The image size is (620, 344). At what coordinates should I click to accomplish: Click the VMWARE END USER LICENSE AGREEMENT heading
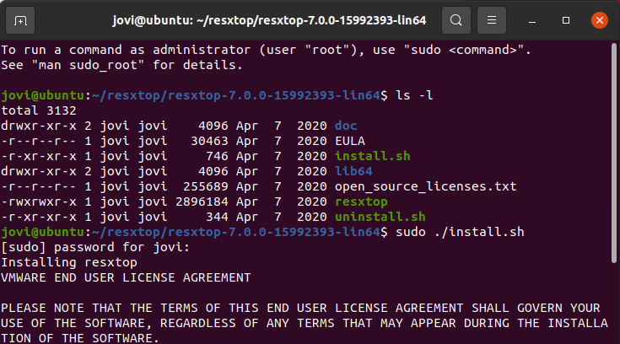coord(126,277)
